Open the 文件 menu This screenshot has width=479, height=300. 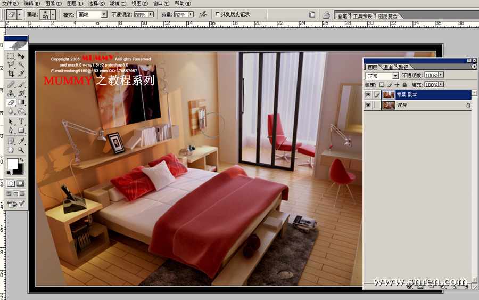[10, 3]
